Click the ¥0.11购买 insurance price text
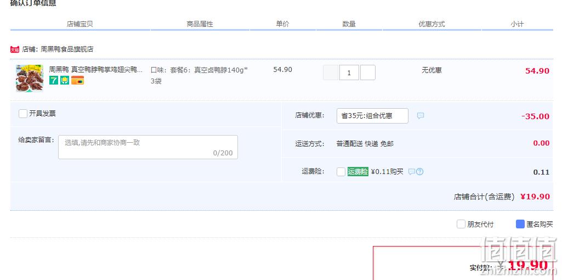 (387, 172)
